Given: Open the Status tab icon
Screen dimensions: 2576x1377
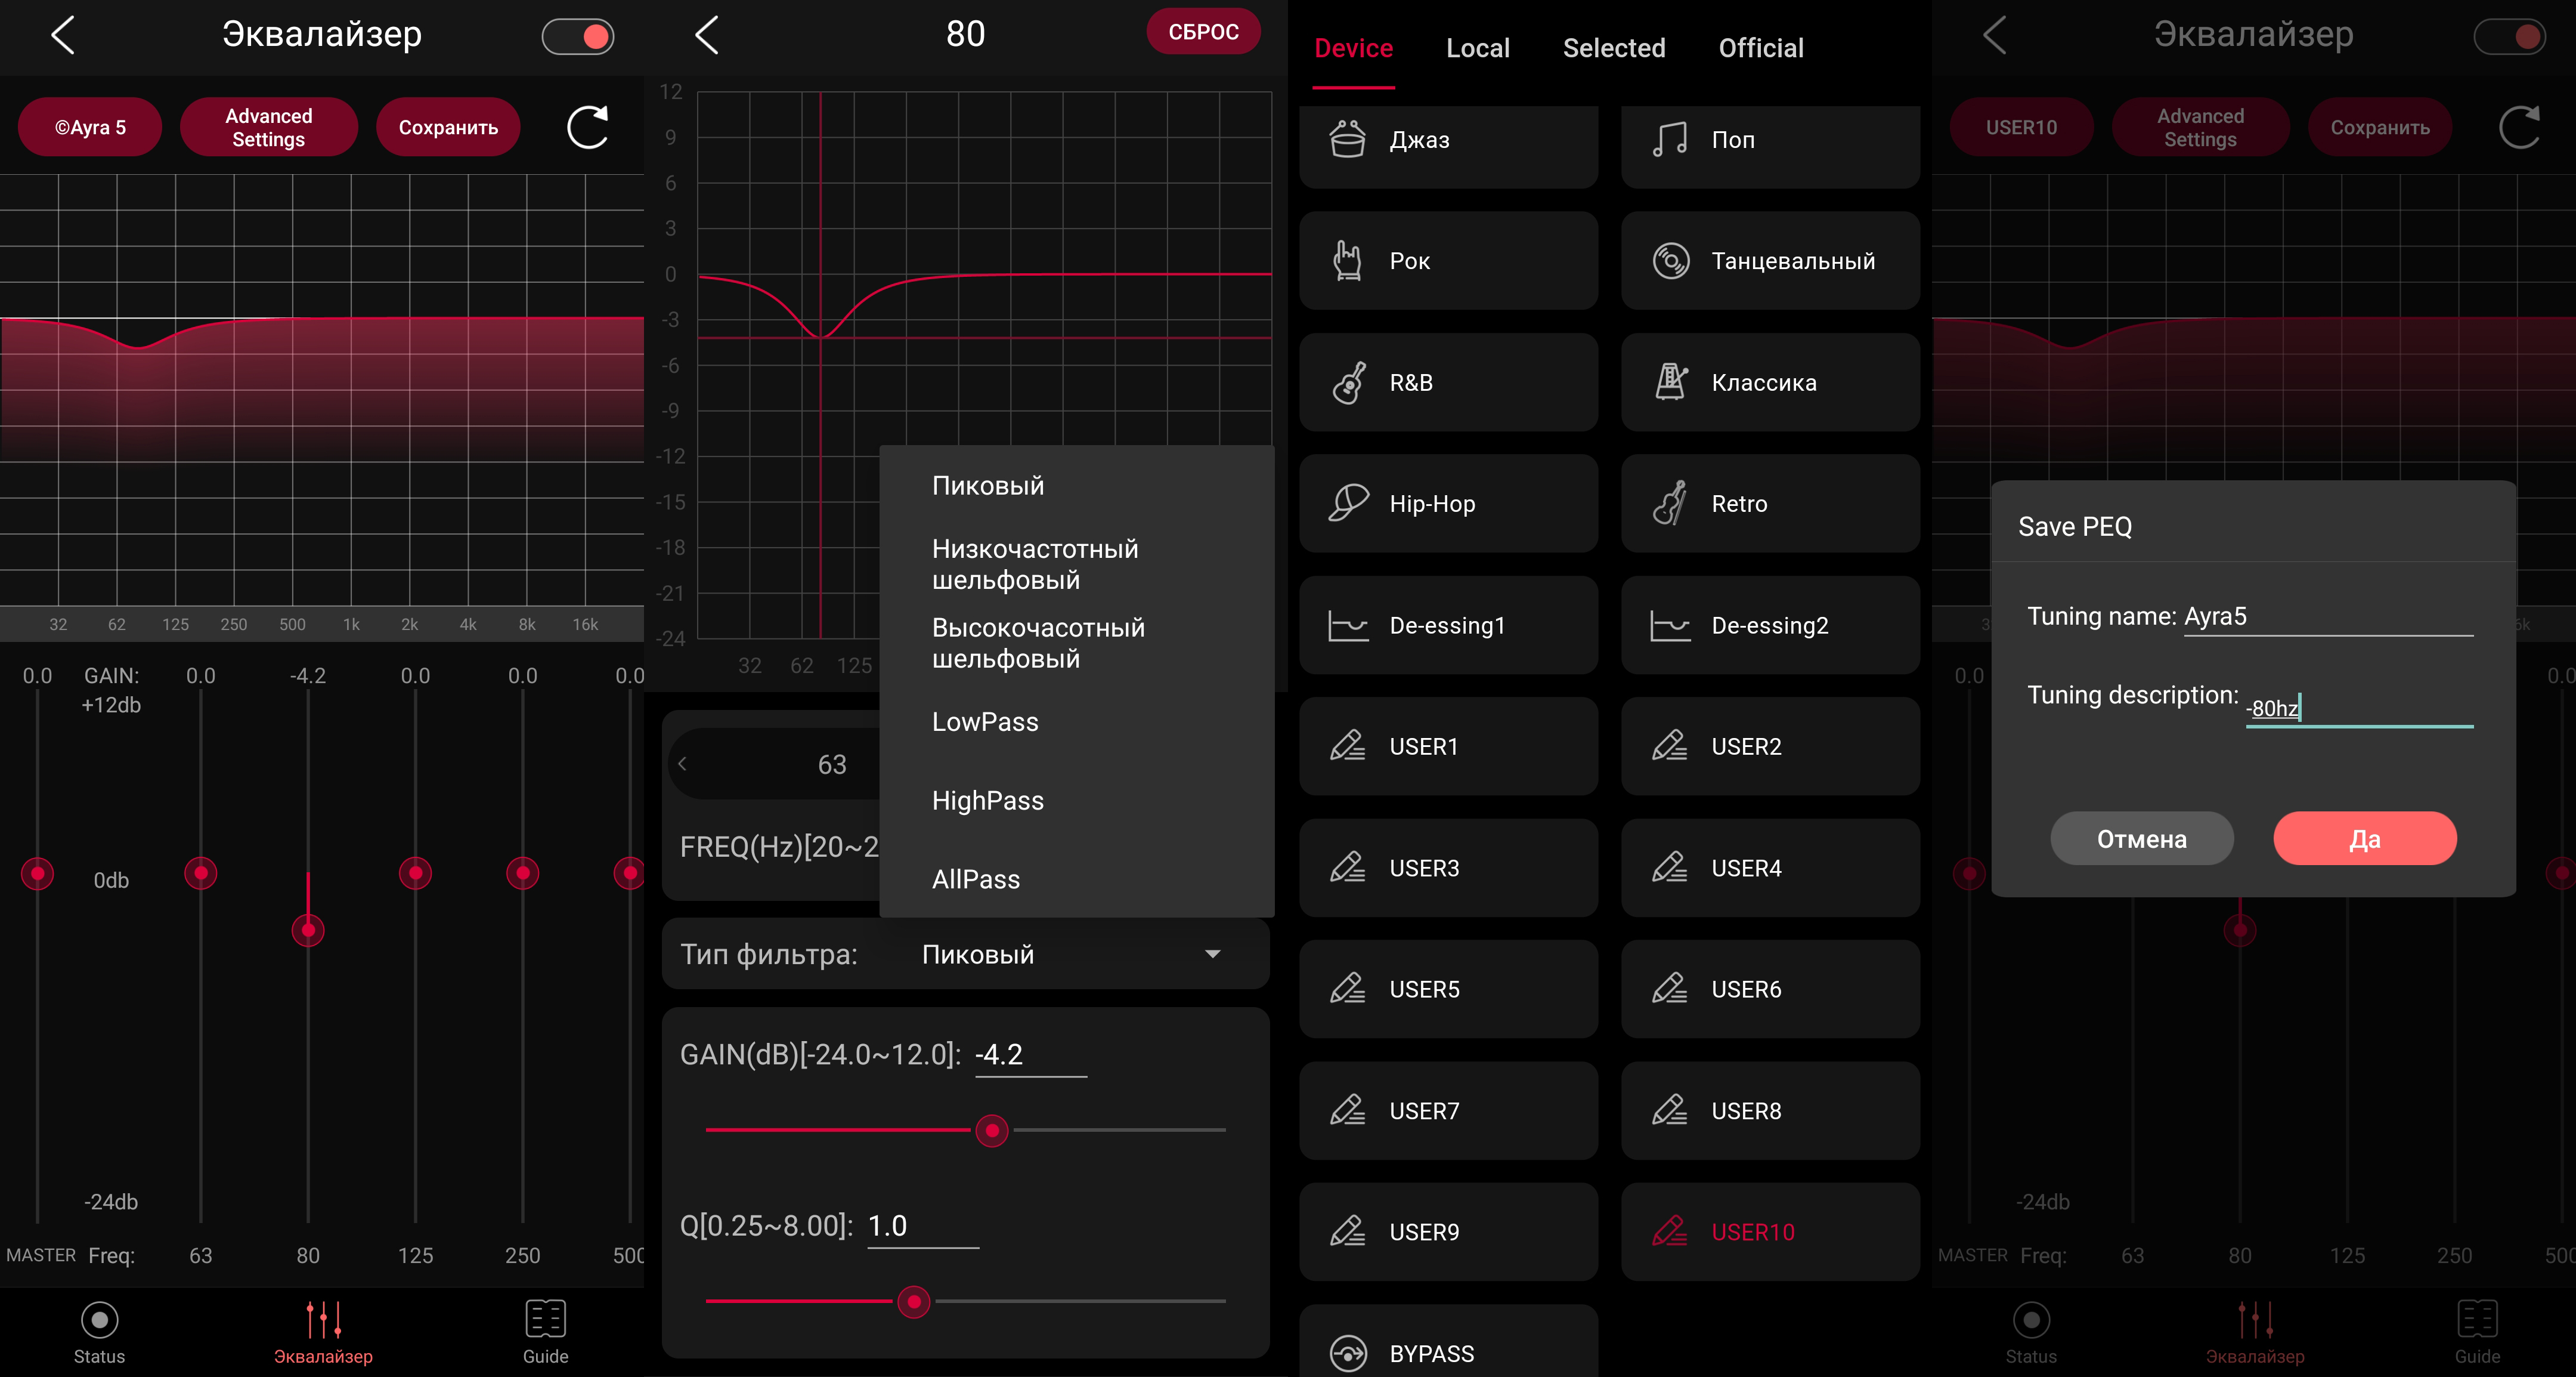Looking at the screenshot, I should pyautogui.click(x=99, y=1321).
